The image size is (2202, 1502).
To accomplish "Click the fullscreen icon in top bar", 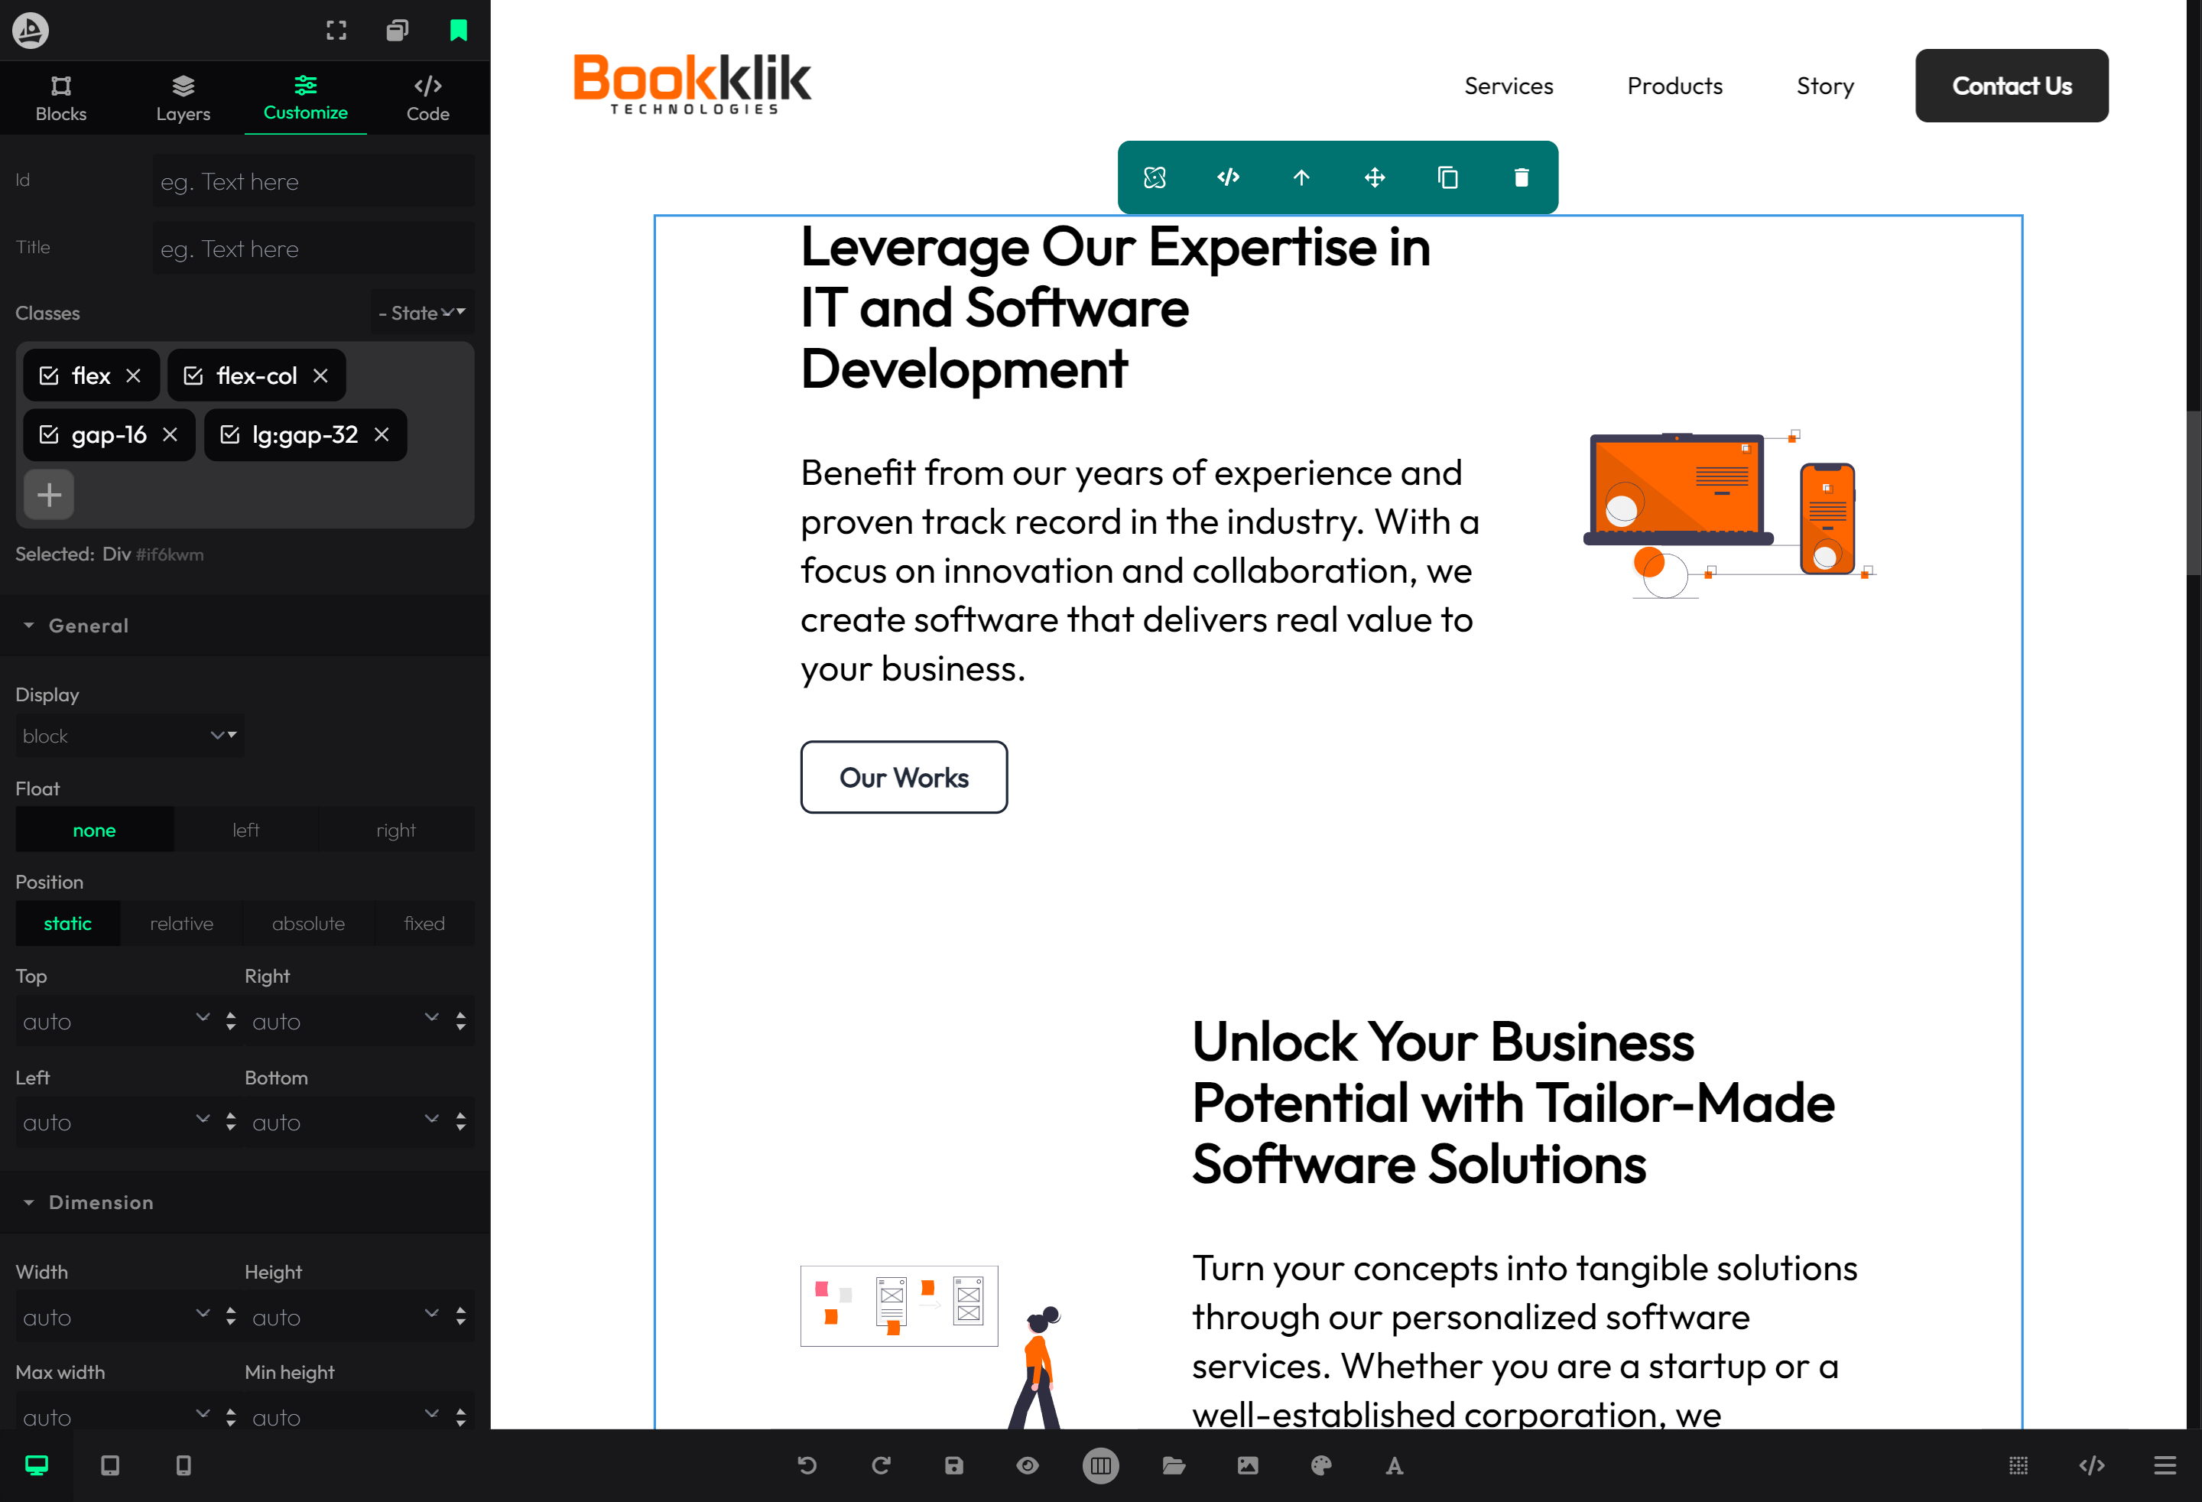I will click(336, 31).
